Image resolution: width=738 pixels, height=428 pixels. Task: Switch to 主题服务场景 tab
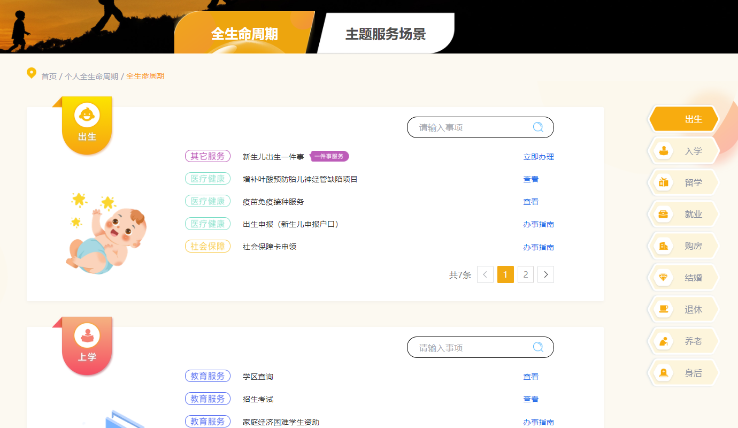click(x=386, y=34)
